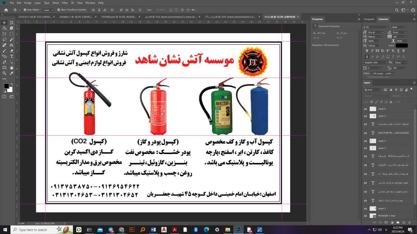The height and width of the screenshot is (234, 417).
Task: Open the Image menu
Action: pyautogui.click(x=28, y=3)
